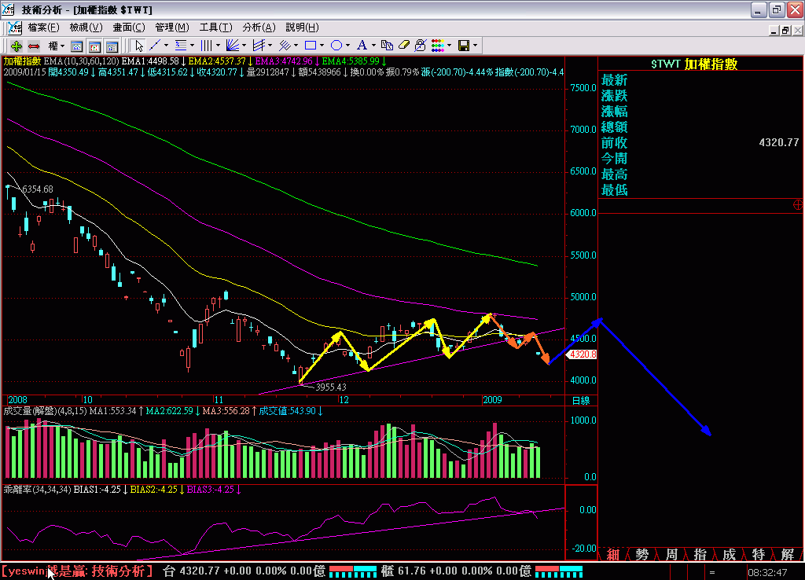Select the vertical cycle lines tool

point(206,46)
